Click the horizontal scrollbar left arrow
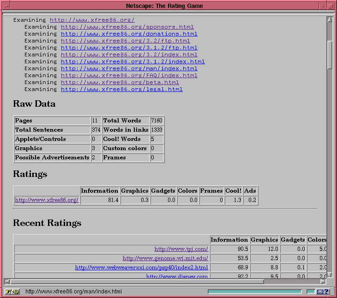337x298 pixels. [x=7, y=281]
